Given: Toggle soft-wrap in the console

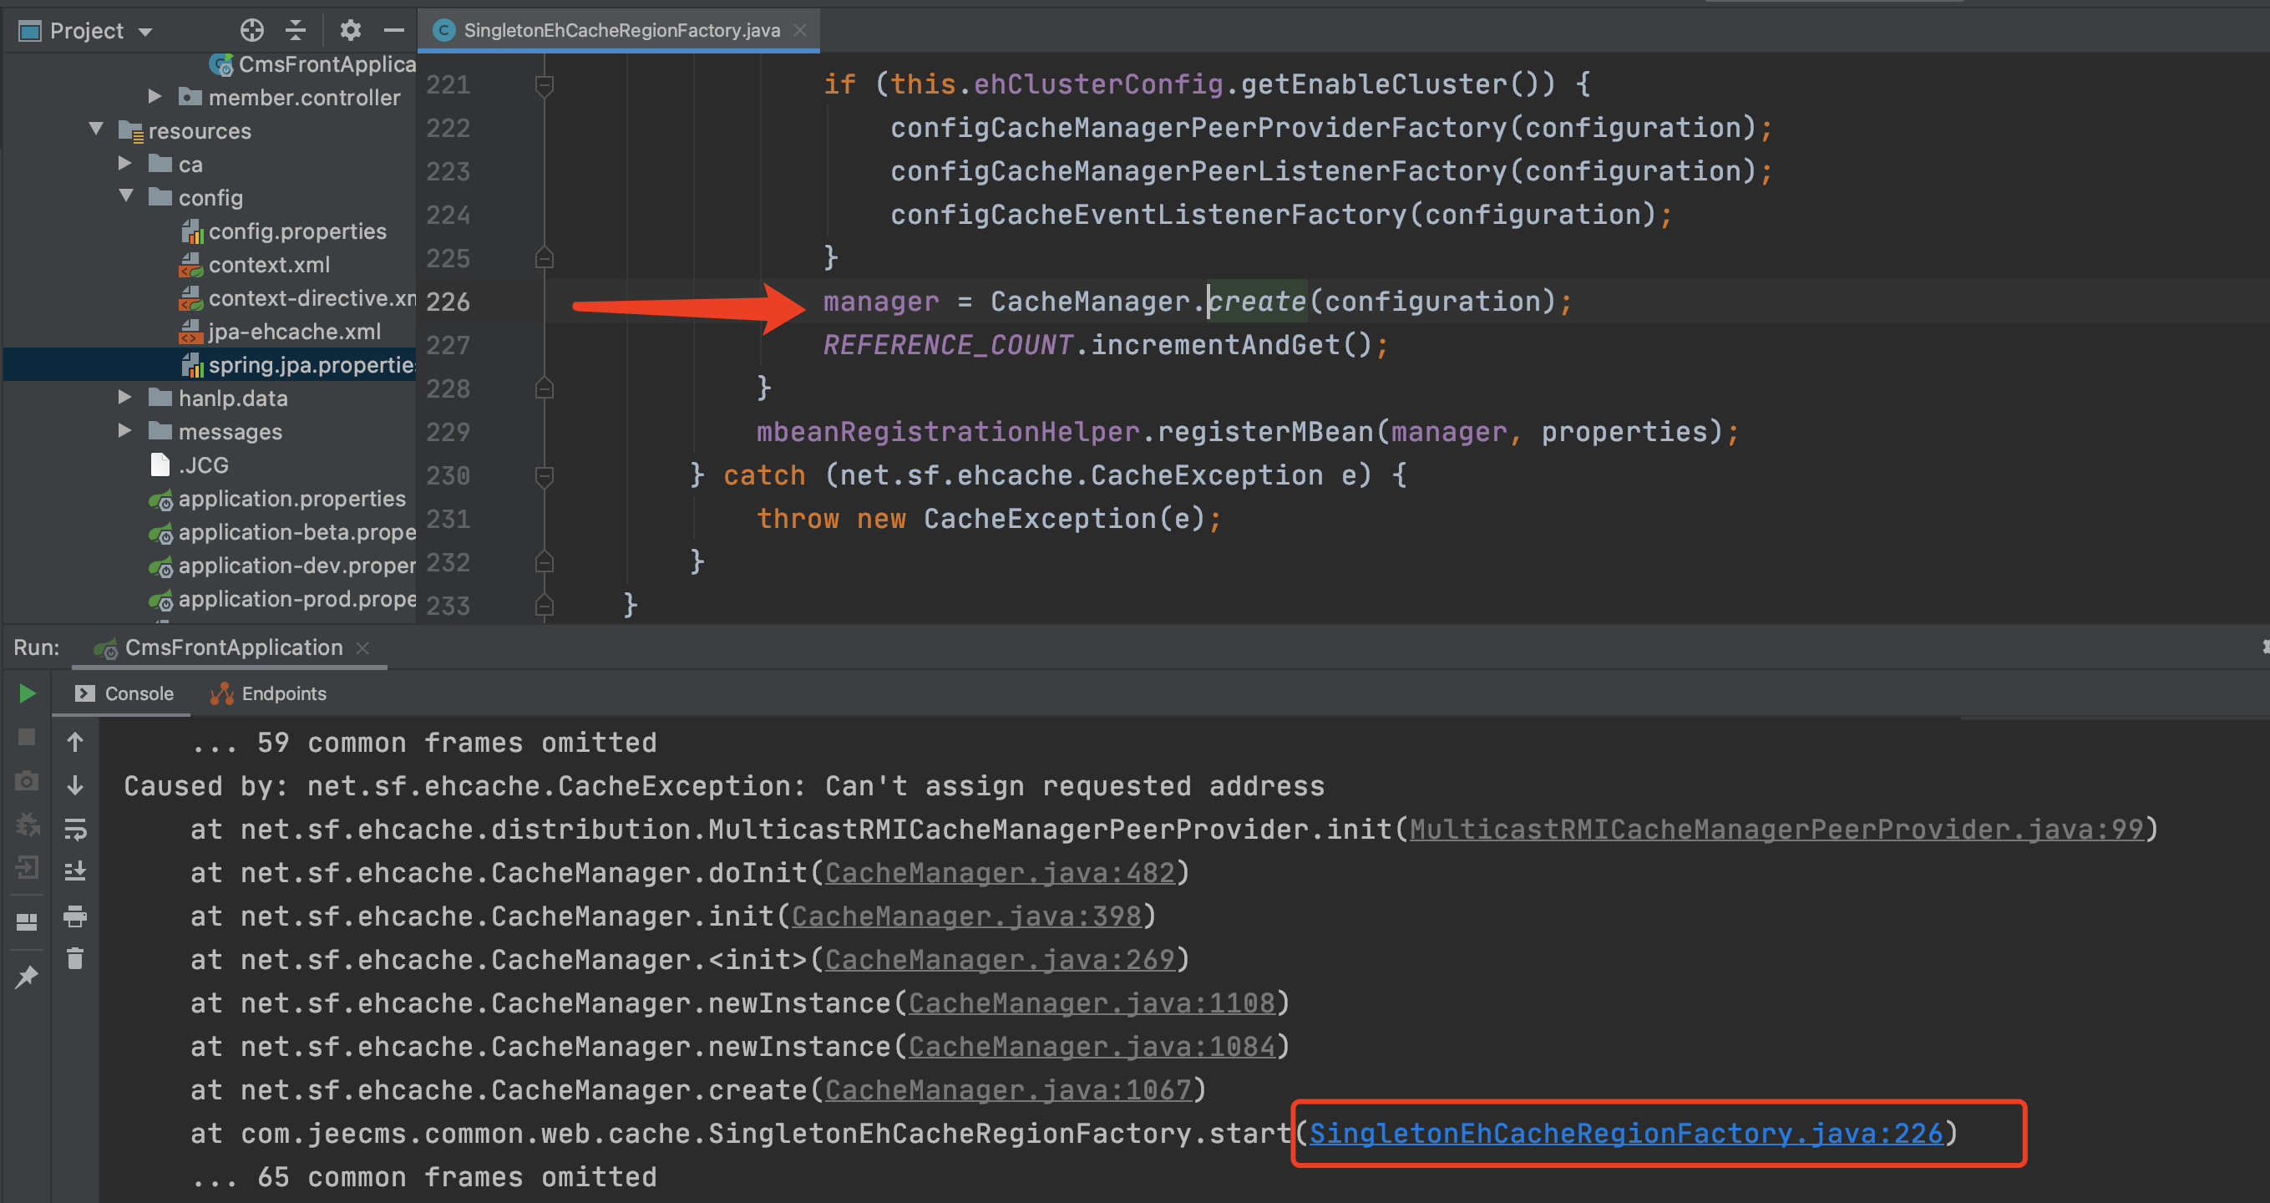Looking at the screenshot, I should (75, 829).
